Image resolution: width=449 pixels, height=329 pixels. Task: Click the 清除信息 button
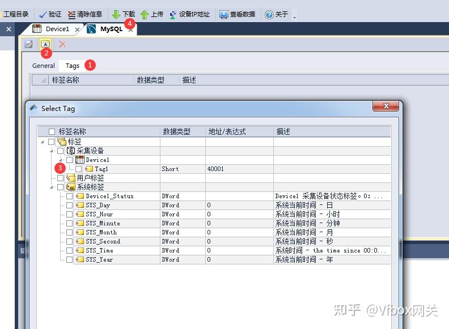coord(85,14)
